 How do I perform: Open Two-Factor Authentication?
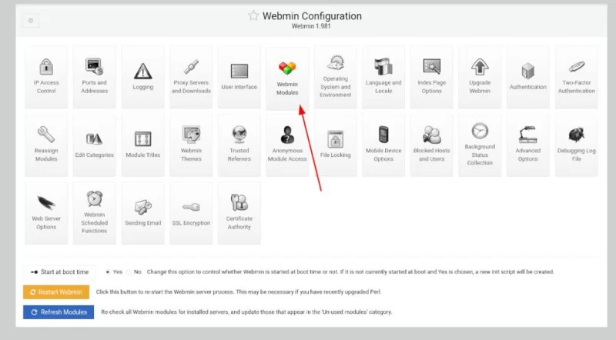click(576, 77)
